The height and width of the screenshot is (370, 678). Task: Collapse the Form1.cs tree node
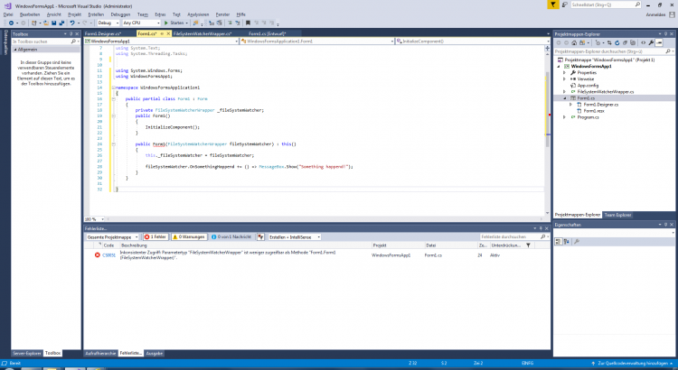[564, 98]
